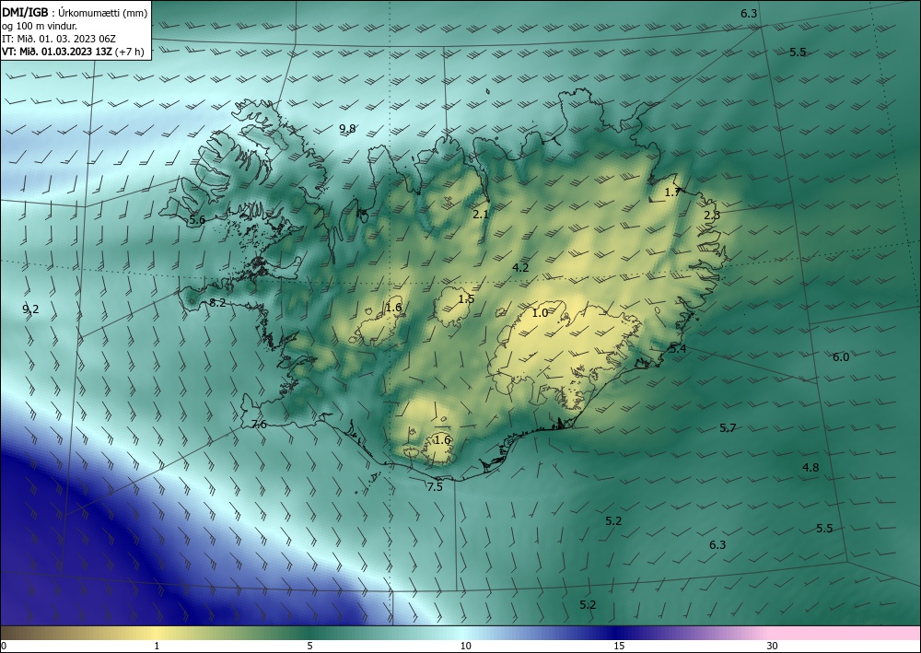Viewport: 921px width, 653px height.
Task: Click the "5" label on the color scale
Action: [309, 646]
